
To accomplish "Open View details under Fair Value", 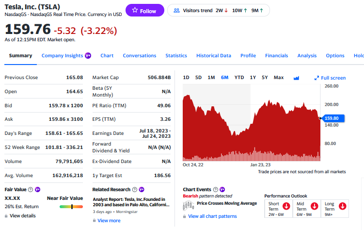I will click(x=23, y=216).
